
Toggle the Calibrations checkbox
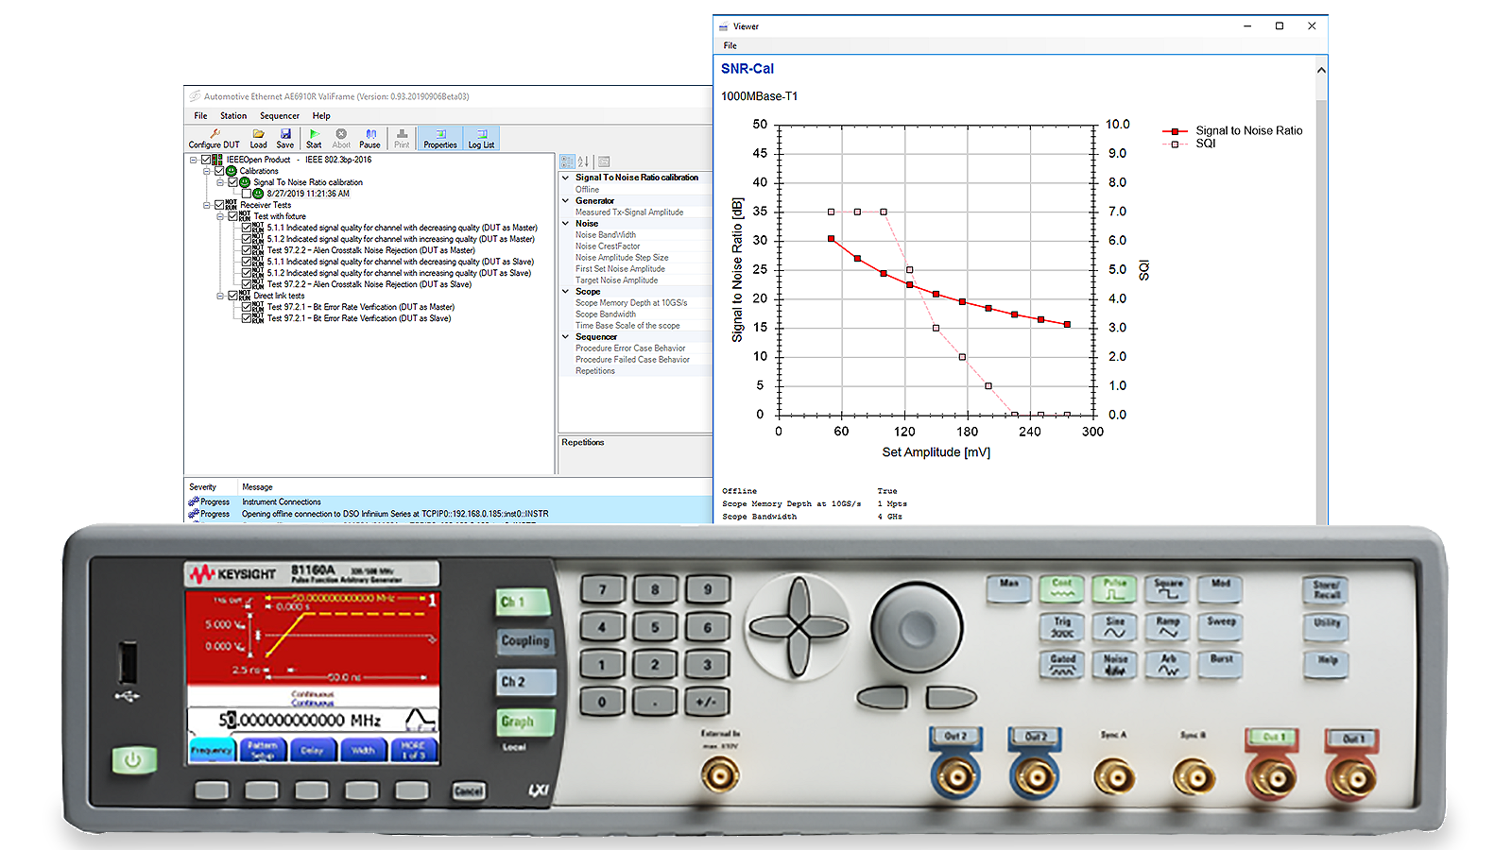point(219,171)
